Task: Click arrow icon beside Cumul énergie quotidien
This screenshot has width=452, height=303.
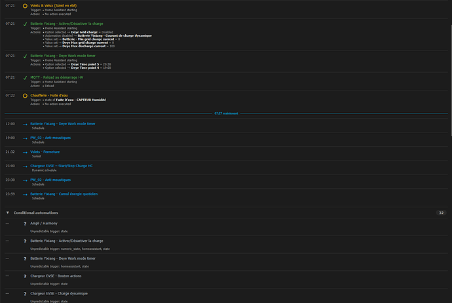Action: [x=25, y=195]
